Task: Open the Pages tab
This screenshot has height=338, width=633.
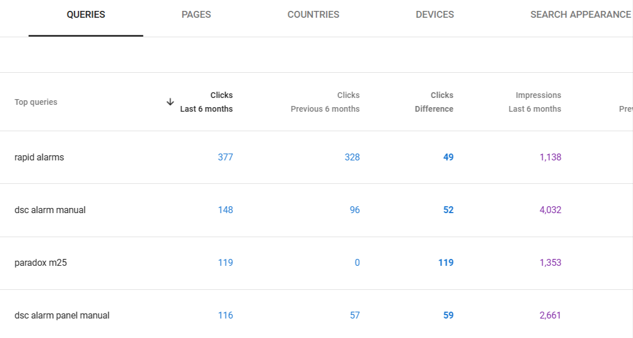Action: coord(196,15)
